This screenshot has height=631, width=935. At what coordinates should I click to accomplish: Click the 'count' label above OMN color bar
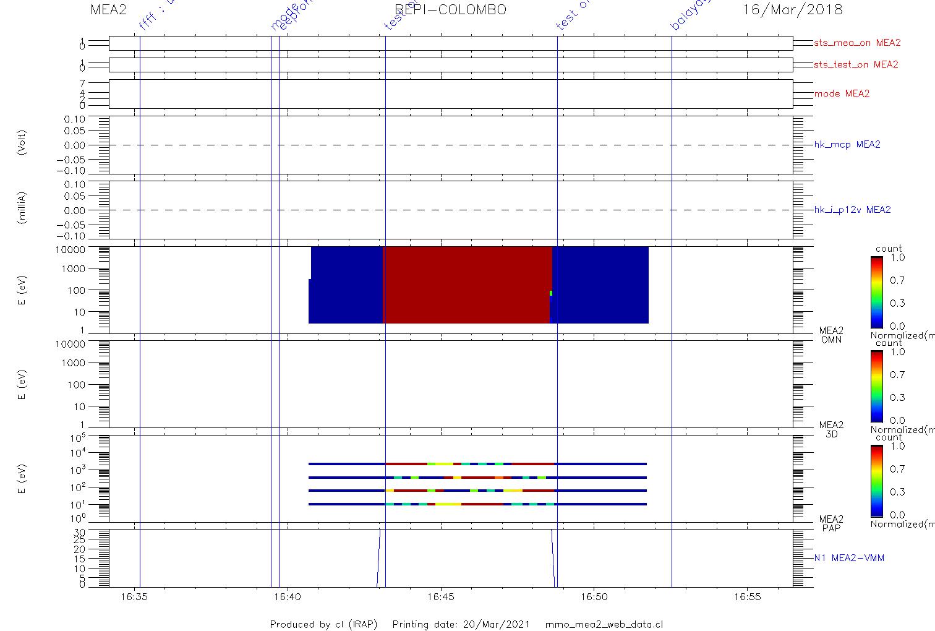[x=889, y=249]
